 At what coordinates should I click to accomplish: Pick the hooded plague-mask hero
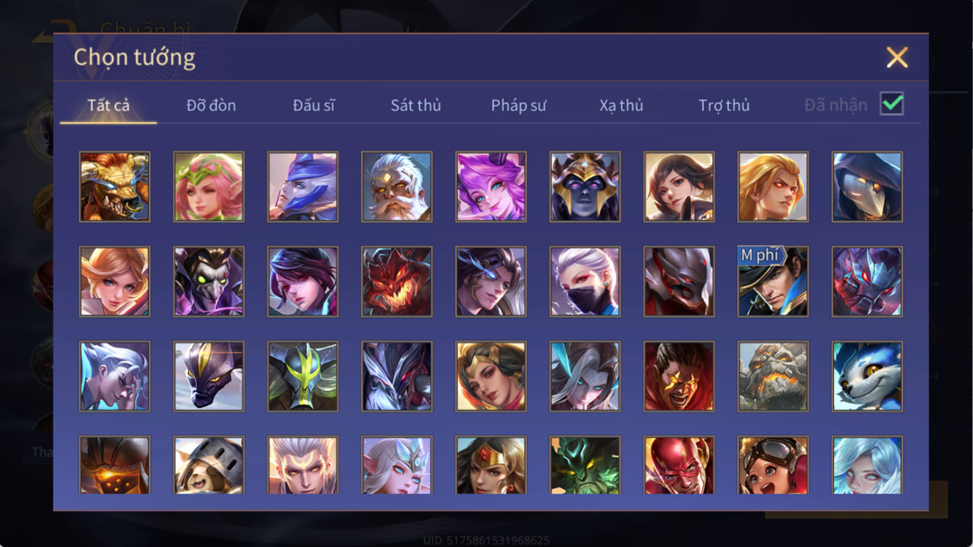867,187
